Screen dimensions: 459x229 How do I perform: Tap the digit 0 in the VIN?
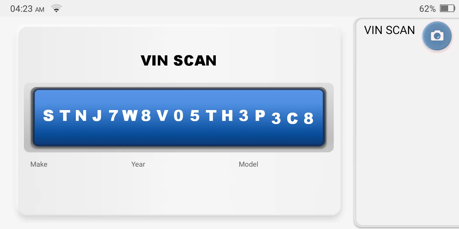pyautogui.click(x=178, y=115)
